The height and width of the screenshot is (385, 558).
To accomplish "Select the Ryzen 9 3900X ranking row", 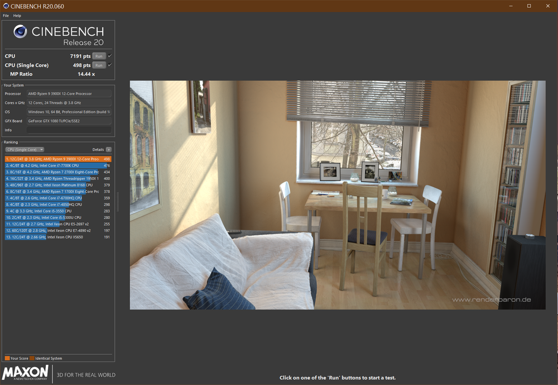I will [x=58, y=159].
